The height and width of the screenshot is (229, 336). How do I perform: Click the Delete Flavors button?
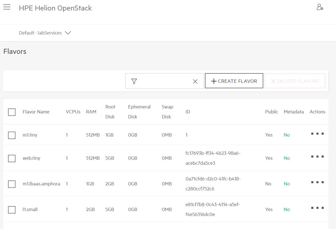(295, 81)
